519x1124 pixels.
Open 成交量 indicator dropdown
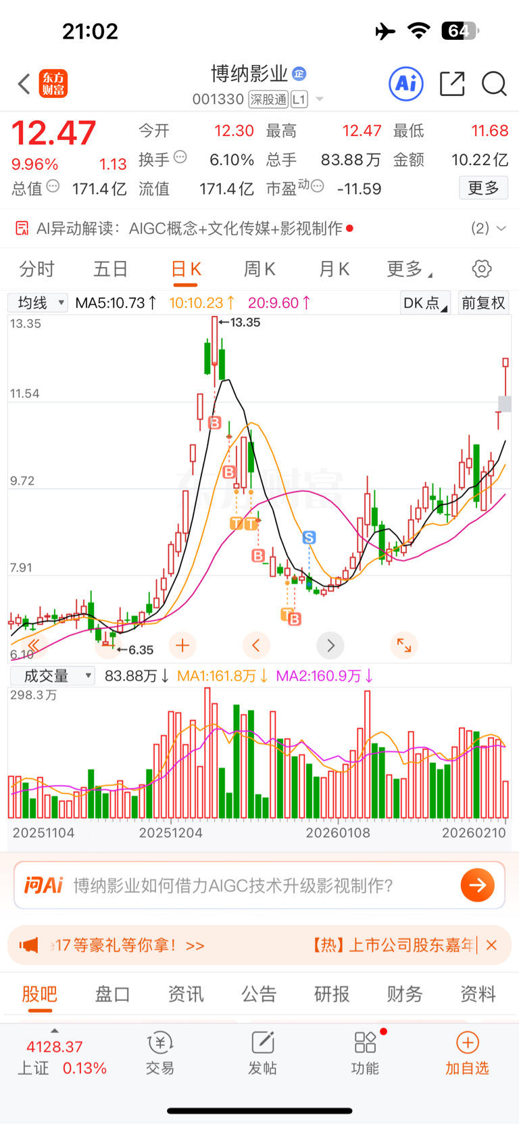click(52, 676)
